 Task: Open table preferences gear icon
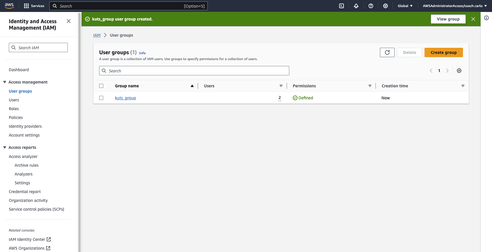click(459, 71)
